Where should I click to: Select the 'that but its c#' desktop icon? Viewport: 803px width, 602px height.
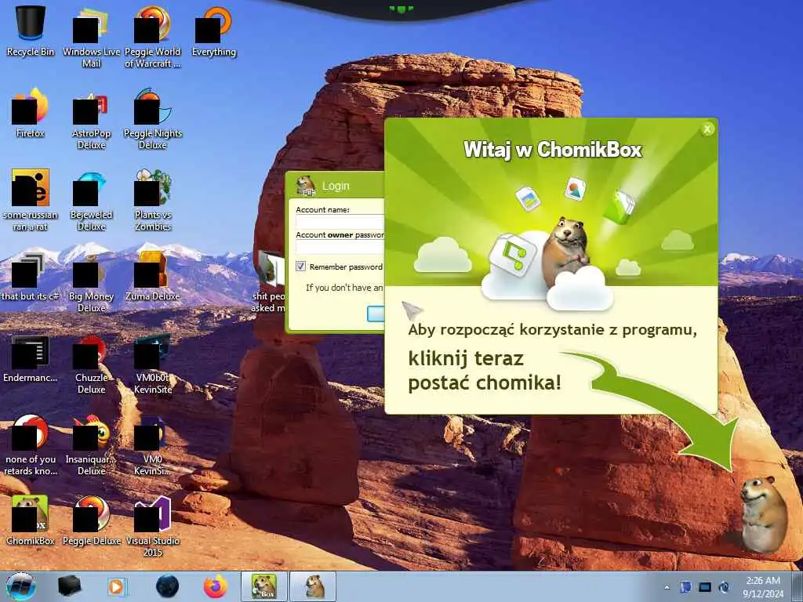click(x=31, y=277)
